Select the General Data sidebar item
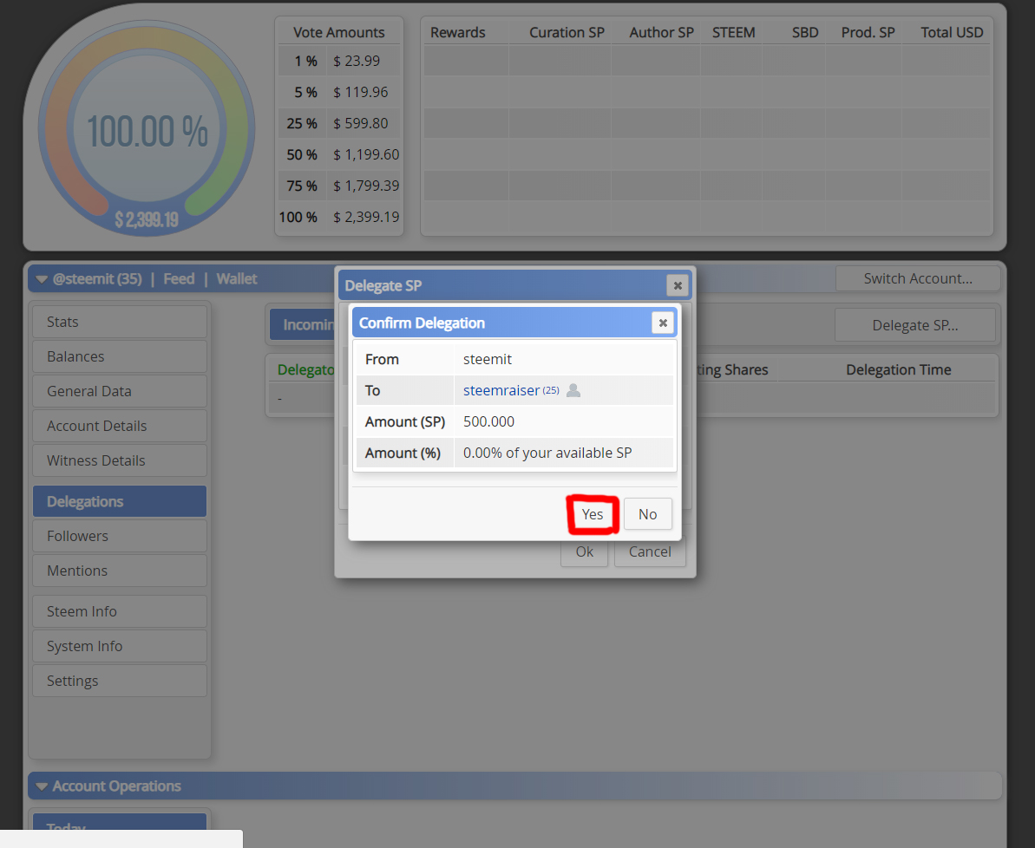The width and height of the screenshot is (1035, 848). tap(120, 391)
